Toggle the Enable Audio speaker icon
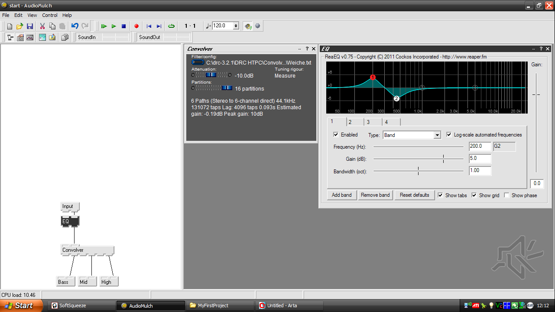 click(248, 26)
